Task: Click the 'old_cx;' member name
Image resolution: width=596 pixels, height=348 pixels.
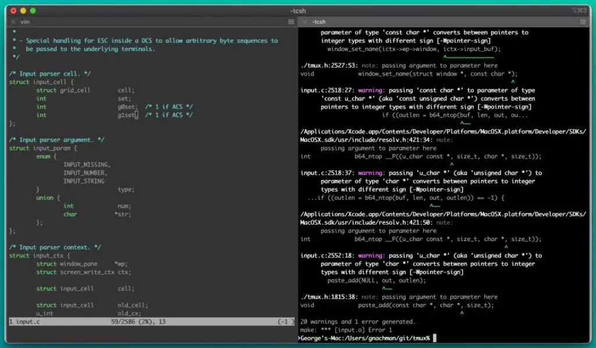Action: 129,314
